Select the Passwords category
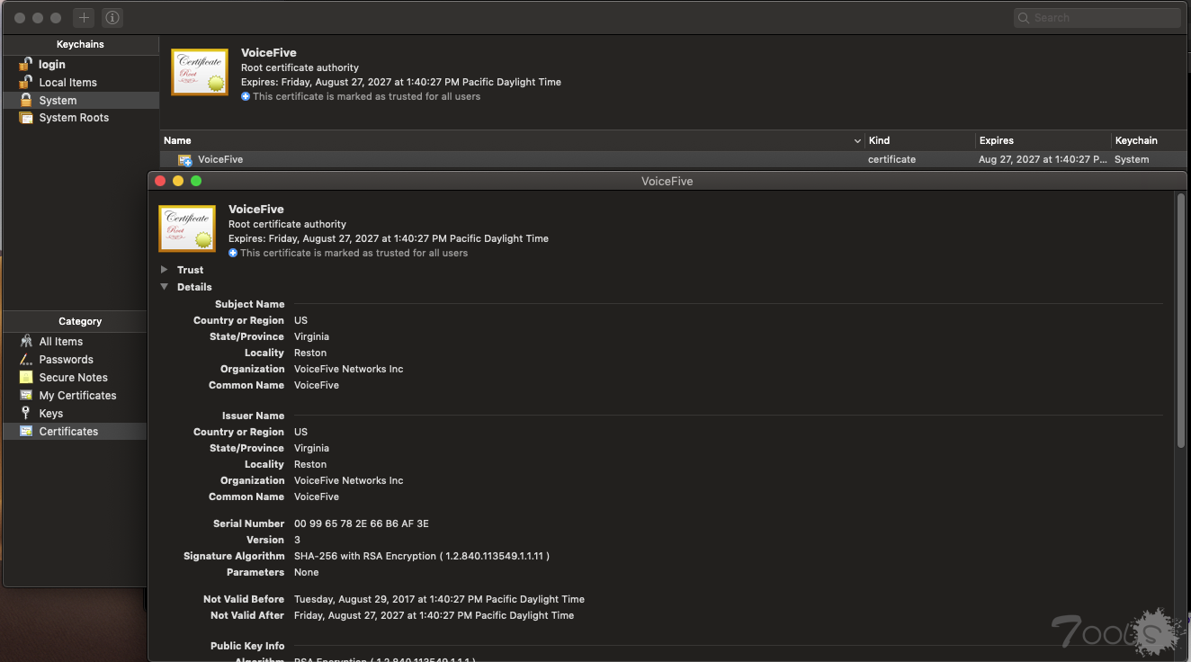 point(66,360)
